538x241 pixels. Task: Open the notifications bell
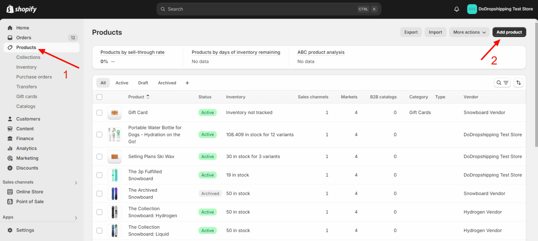pos(456,9)
